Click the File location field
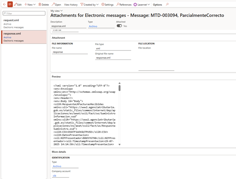236x179 pixels. (x=156, y=60)
